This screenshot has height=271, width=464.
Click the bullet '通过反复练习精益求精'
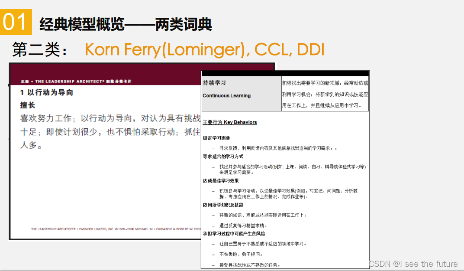point(243,225)
